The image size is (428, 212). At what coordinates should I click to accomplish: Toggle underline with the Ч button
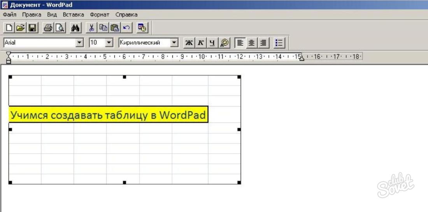pyautogui.click(x=212, y=43)
